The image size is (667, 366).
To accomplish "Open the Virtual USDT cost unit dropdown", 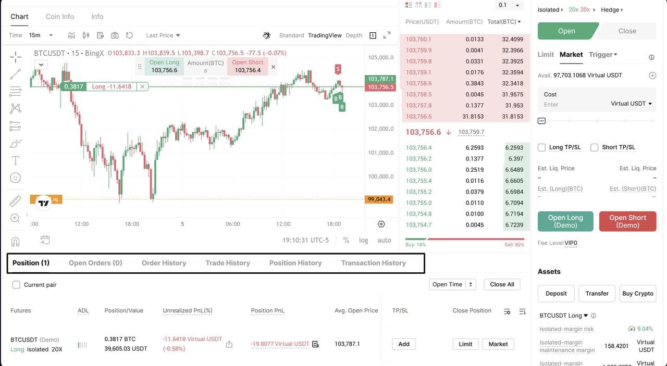I will pyautogui.click(x=631, y=104).
